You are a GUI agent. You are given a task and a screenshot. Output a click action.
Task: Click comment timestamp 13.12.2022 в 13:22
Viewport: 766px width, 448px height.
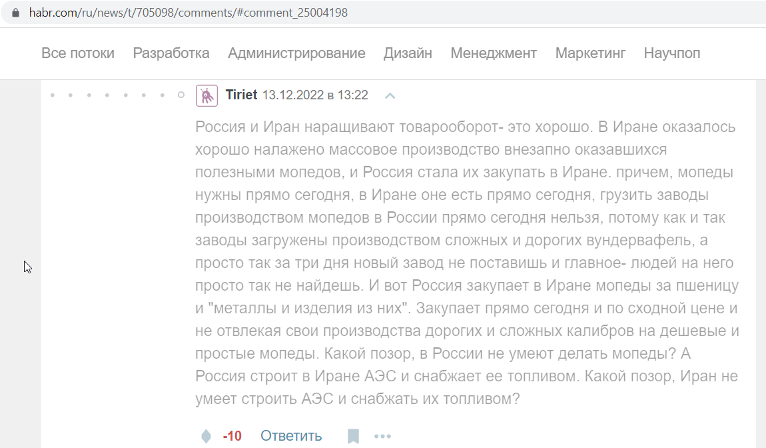point(315,95)
